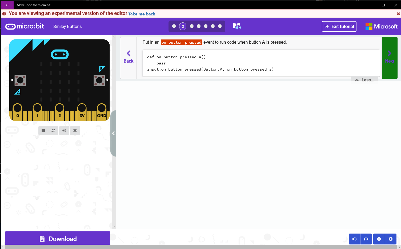Viewport: 401px width, 249px height.
Task: Click the 3V pin on the micro:bit
Action: point(82,112)
